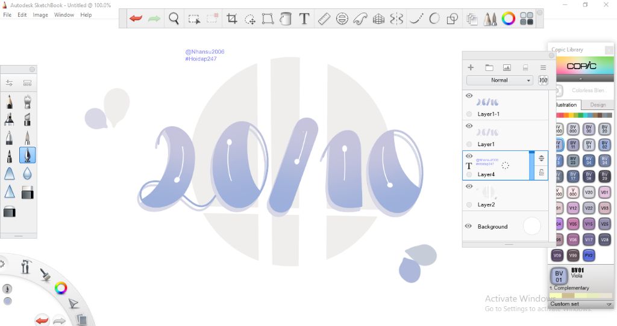This screenshot has width=617, height=326.
Task: Choose the Crop tool
Action: point(232,19)
